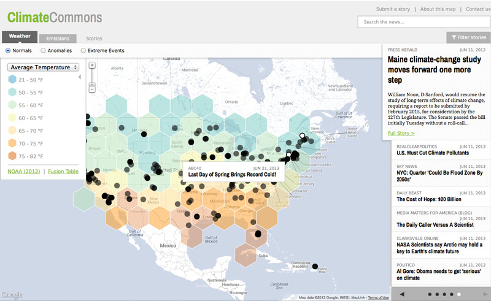This screenshot has width=491, height=301.
Task: Open story Al Gore: Obama needs to get 'serious'
Action: pyautogui.click(x=438, y=275)
